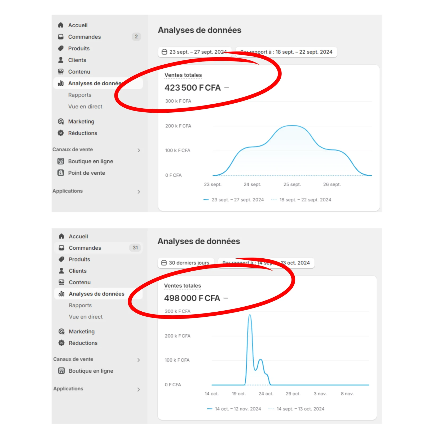
Task: Click the Commandes inbox icon with badge 31
Action: pyautogui.click(x=61, y=248)
